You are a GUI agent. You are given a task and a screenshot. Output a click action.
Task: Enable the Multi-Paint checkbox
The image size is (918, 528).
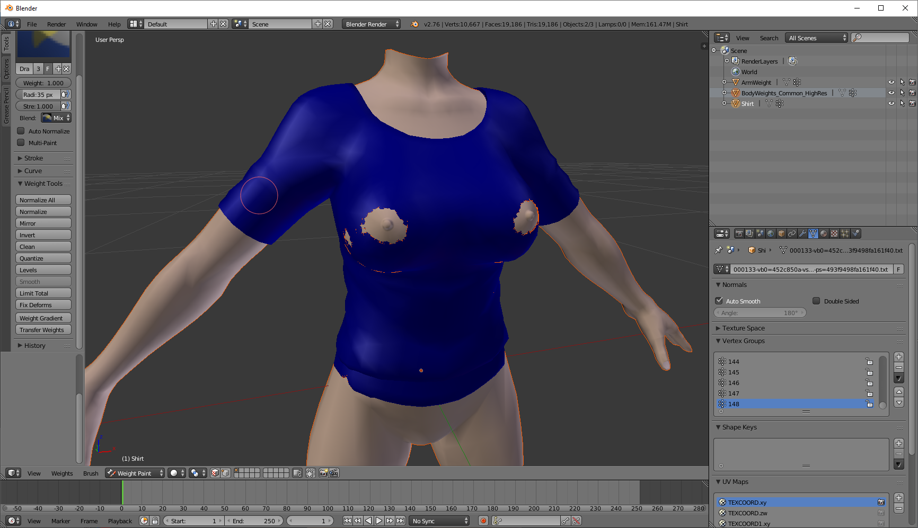coord(21,142)
